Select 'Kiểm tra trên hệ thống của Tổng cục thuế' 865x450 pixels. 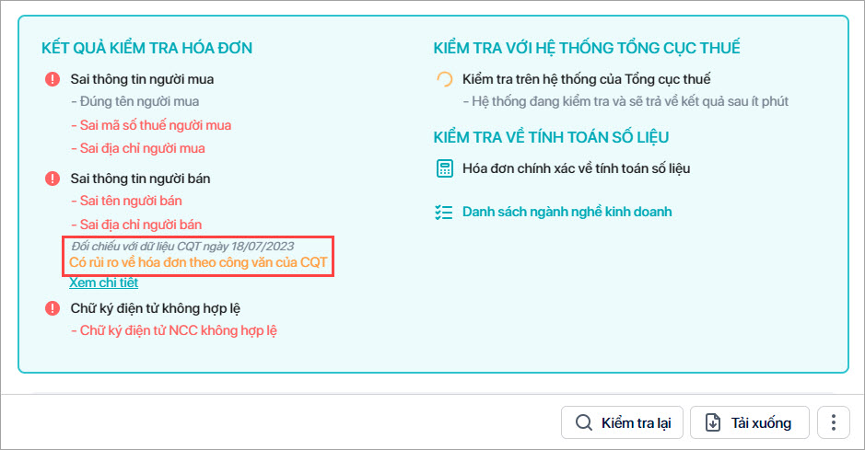[x=587, y=79]
